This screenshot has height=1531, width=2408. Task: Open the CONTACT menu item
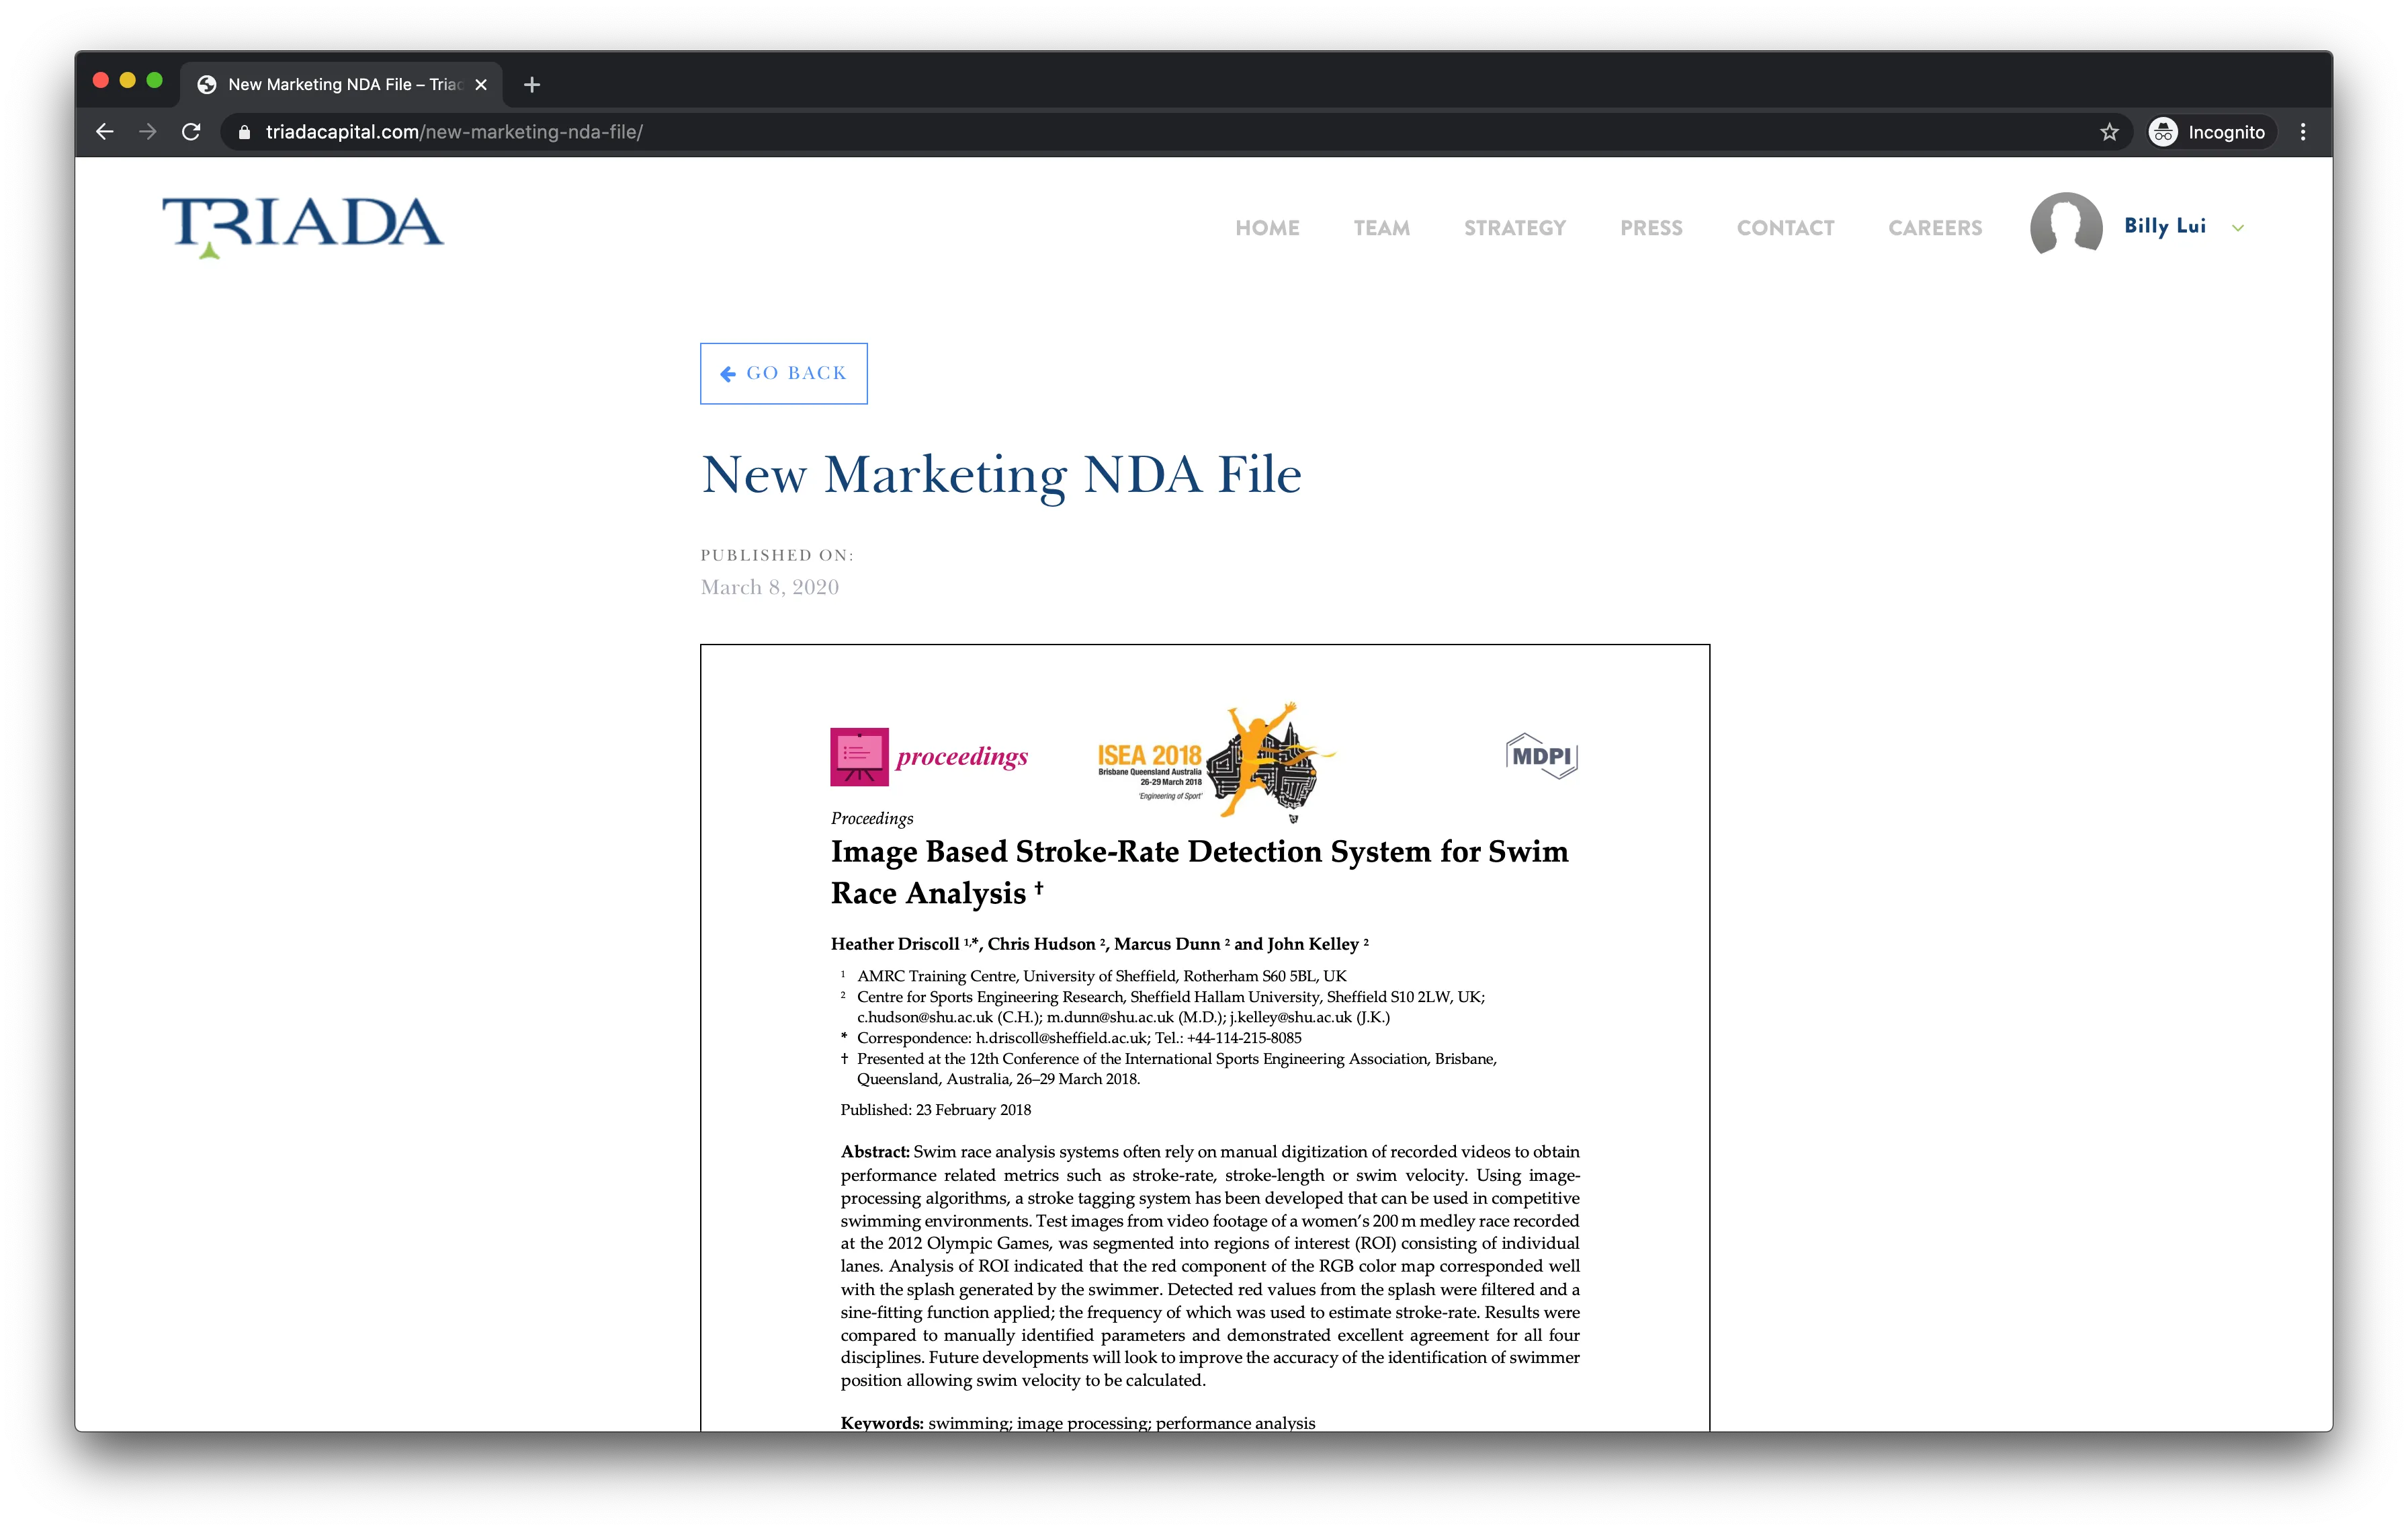(1785, 228)
